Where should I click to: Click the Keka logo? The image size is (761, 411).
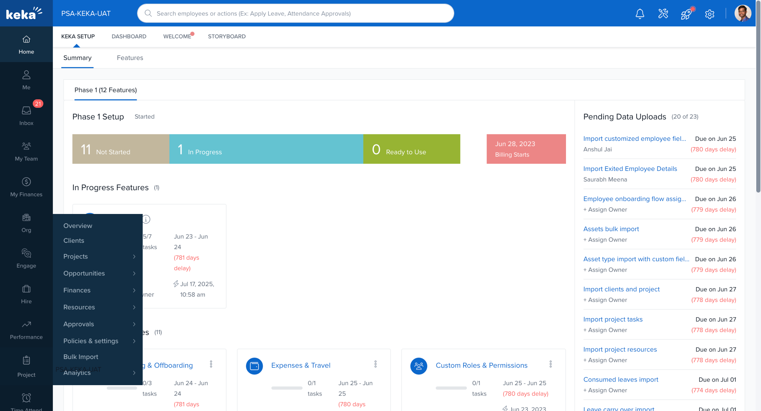pyautogui.click(x=24, y=13)
